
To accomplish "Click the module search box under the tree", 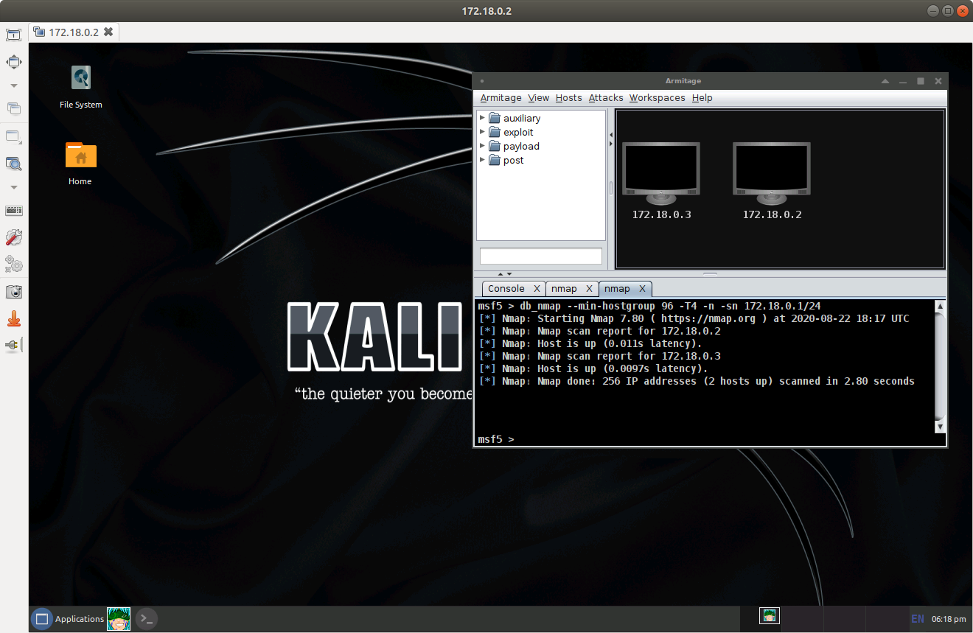I will 541,256.
